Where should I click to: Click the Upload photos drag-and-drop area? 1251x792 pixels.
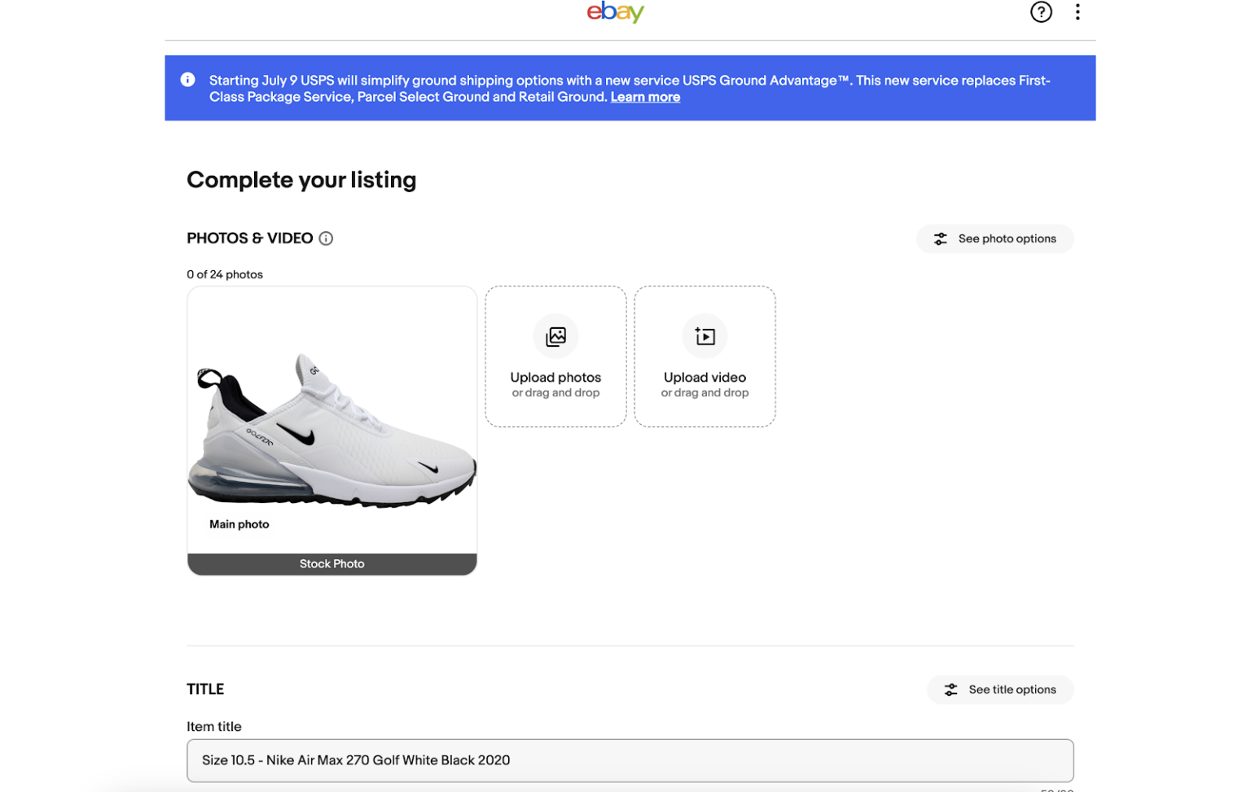[x=555, y=356]
